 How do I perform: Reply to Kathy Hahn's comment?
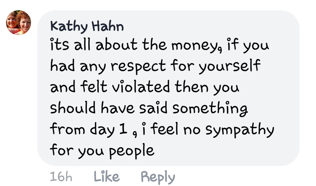pyautogui.click(x=158, y=177)
